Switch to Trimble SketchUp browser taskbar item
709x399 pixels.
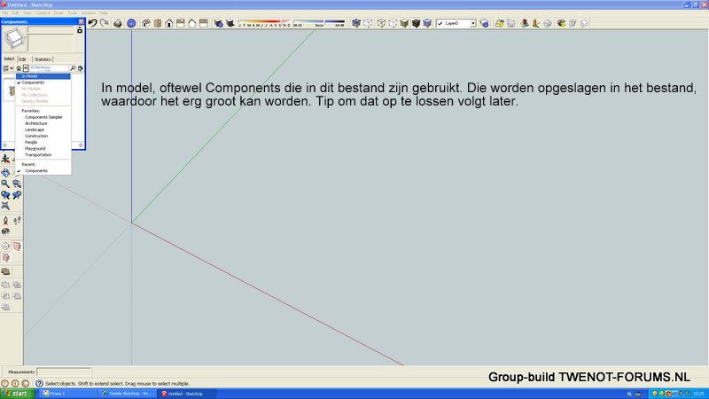(128, 394)
